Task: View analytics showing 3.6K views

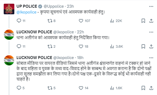Action: pos(116,46)
